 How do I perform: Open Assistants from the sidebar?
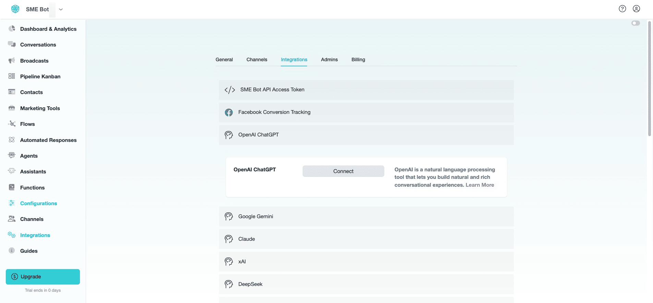33,172
